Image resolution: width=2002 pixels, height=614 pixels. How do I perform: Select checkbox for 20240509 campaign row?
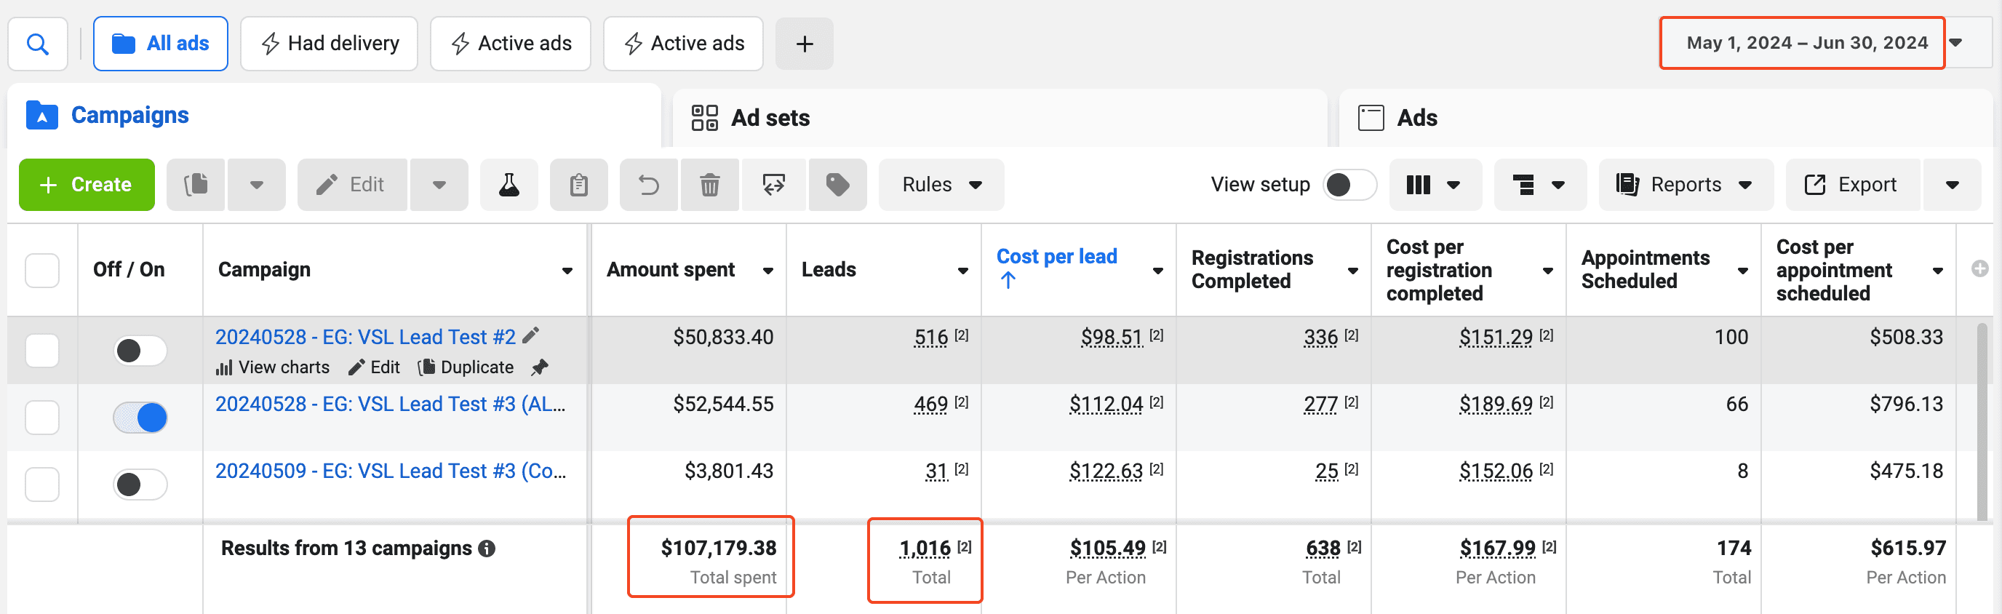pyautogui.click(x=42, y=485)
